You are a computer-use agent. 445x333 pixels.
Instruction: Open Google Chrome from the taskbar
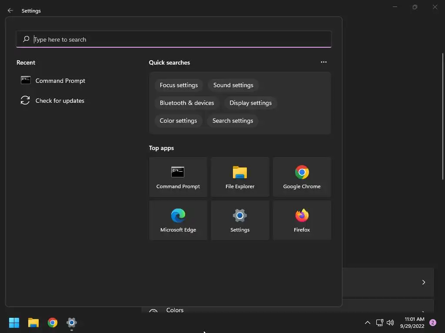coord(53,323)
